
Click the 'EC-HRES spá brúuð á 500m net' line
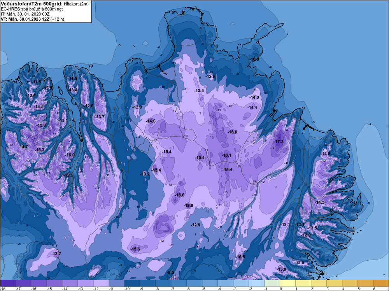click(32, 9)
